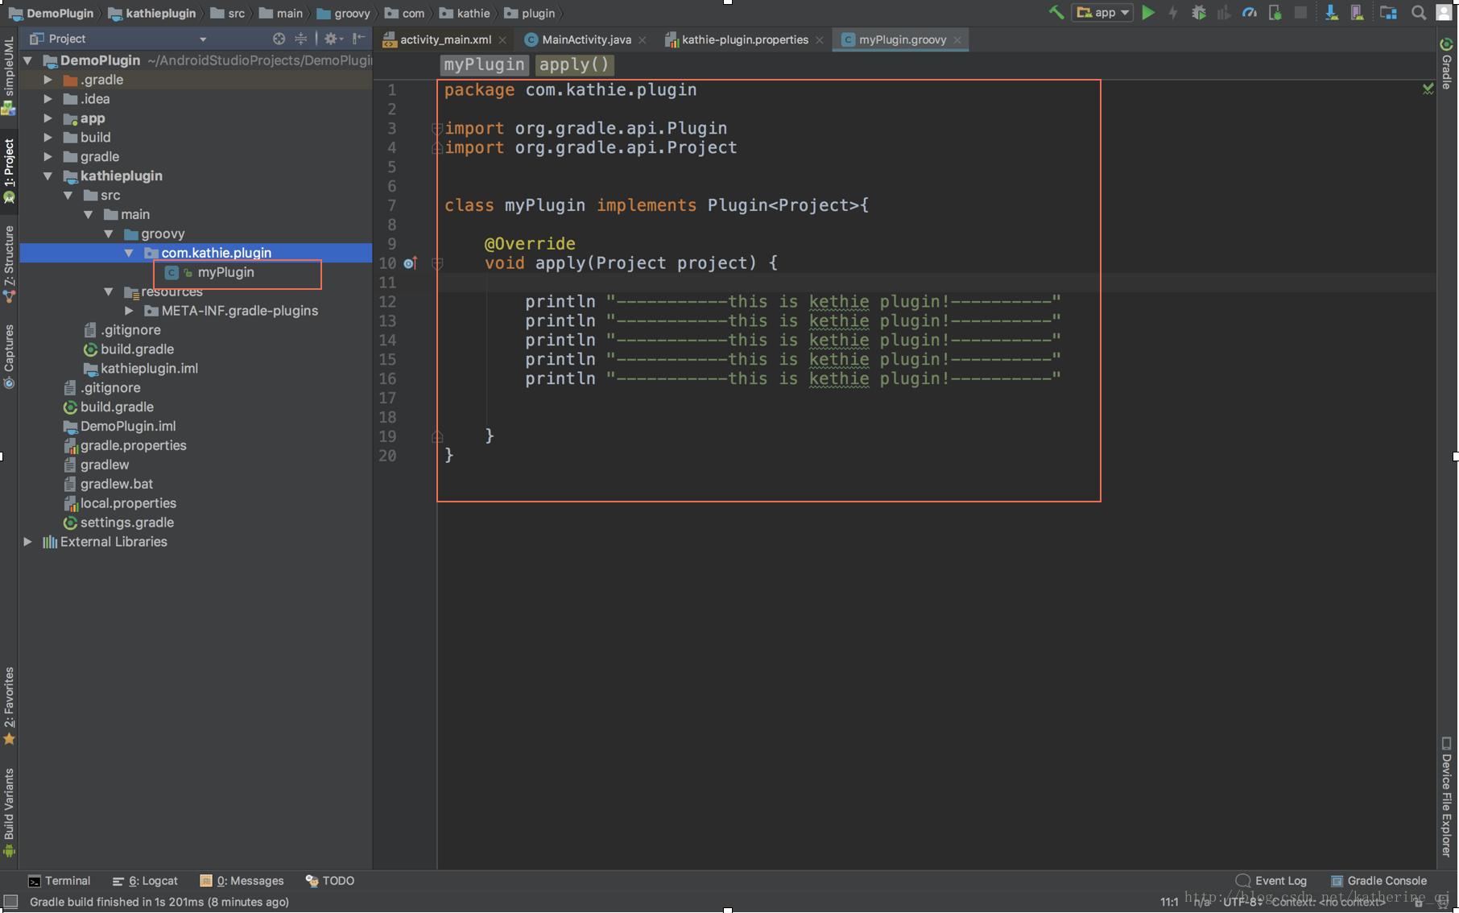1459x913 pixels.
Task: Collapse the groovy folder
Action: pyautogui.click(x=109, y=233)
